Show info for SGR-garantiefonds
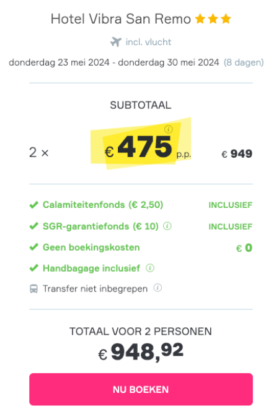Image resolution: width=279 pixels, height=417 pixels. (167, 226)
